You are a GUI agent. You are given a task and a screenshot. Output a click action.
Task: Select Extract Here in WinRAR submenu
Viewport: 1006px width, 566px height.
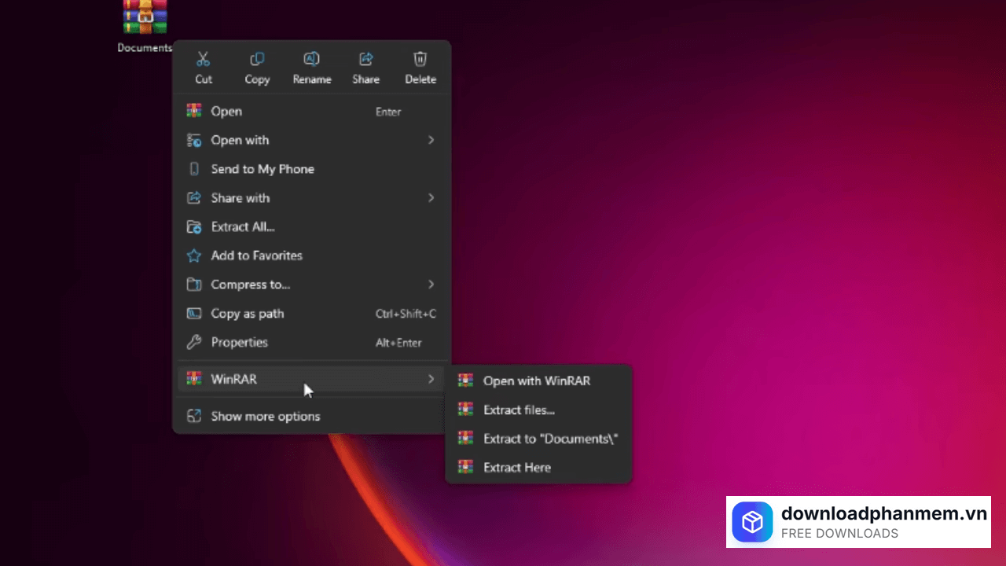[x=516, y=468]
